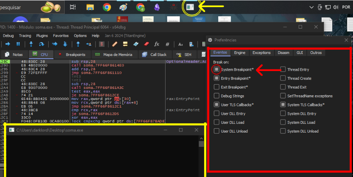Enable the Thread Entry checkbox
This screenshot has height=177, width=353.
[x=283, y=69]
